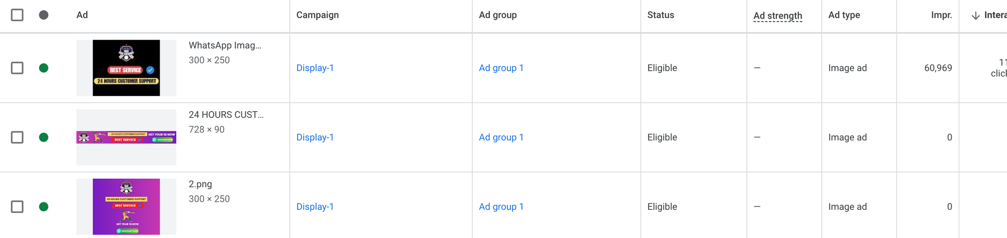Screen dimensions: 1007x238
Task: Sort by Impr. column header
Action: click(x=942, y=15)
